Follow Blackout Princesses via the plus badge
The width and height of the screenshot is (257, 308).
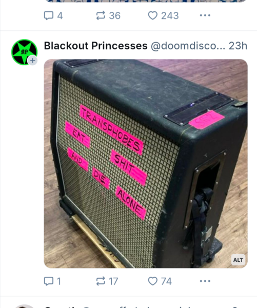point(32,61)
